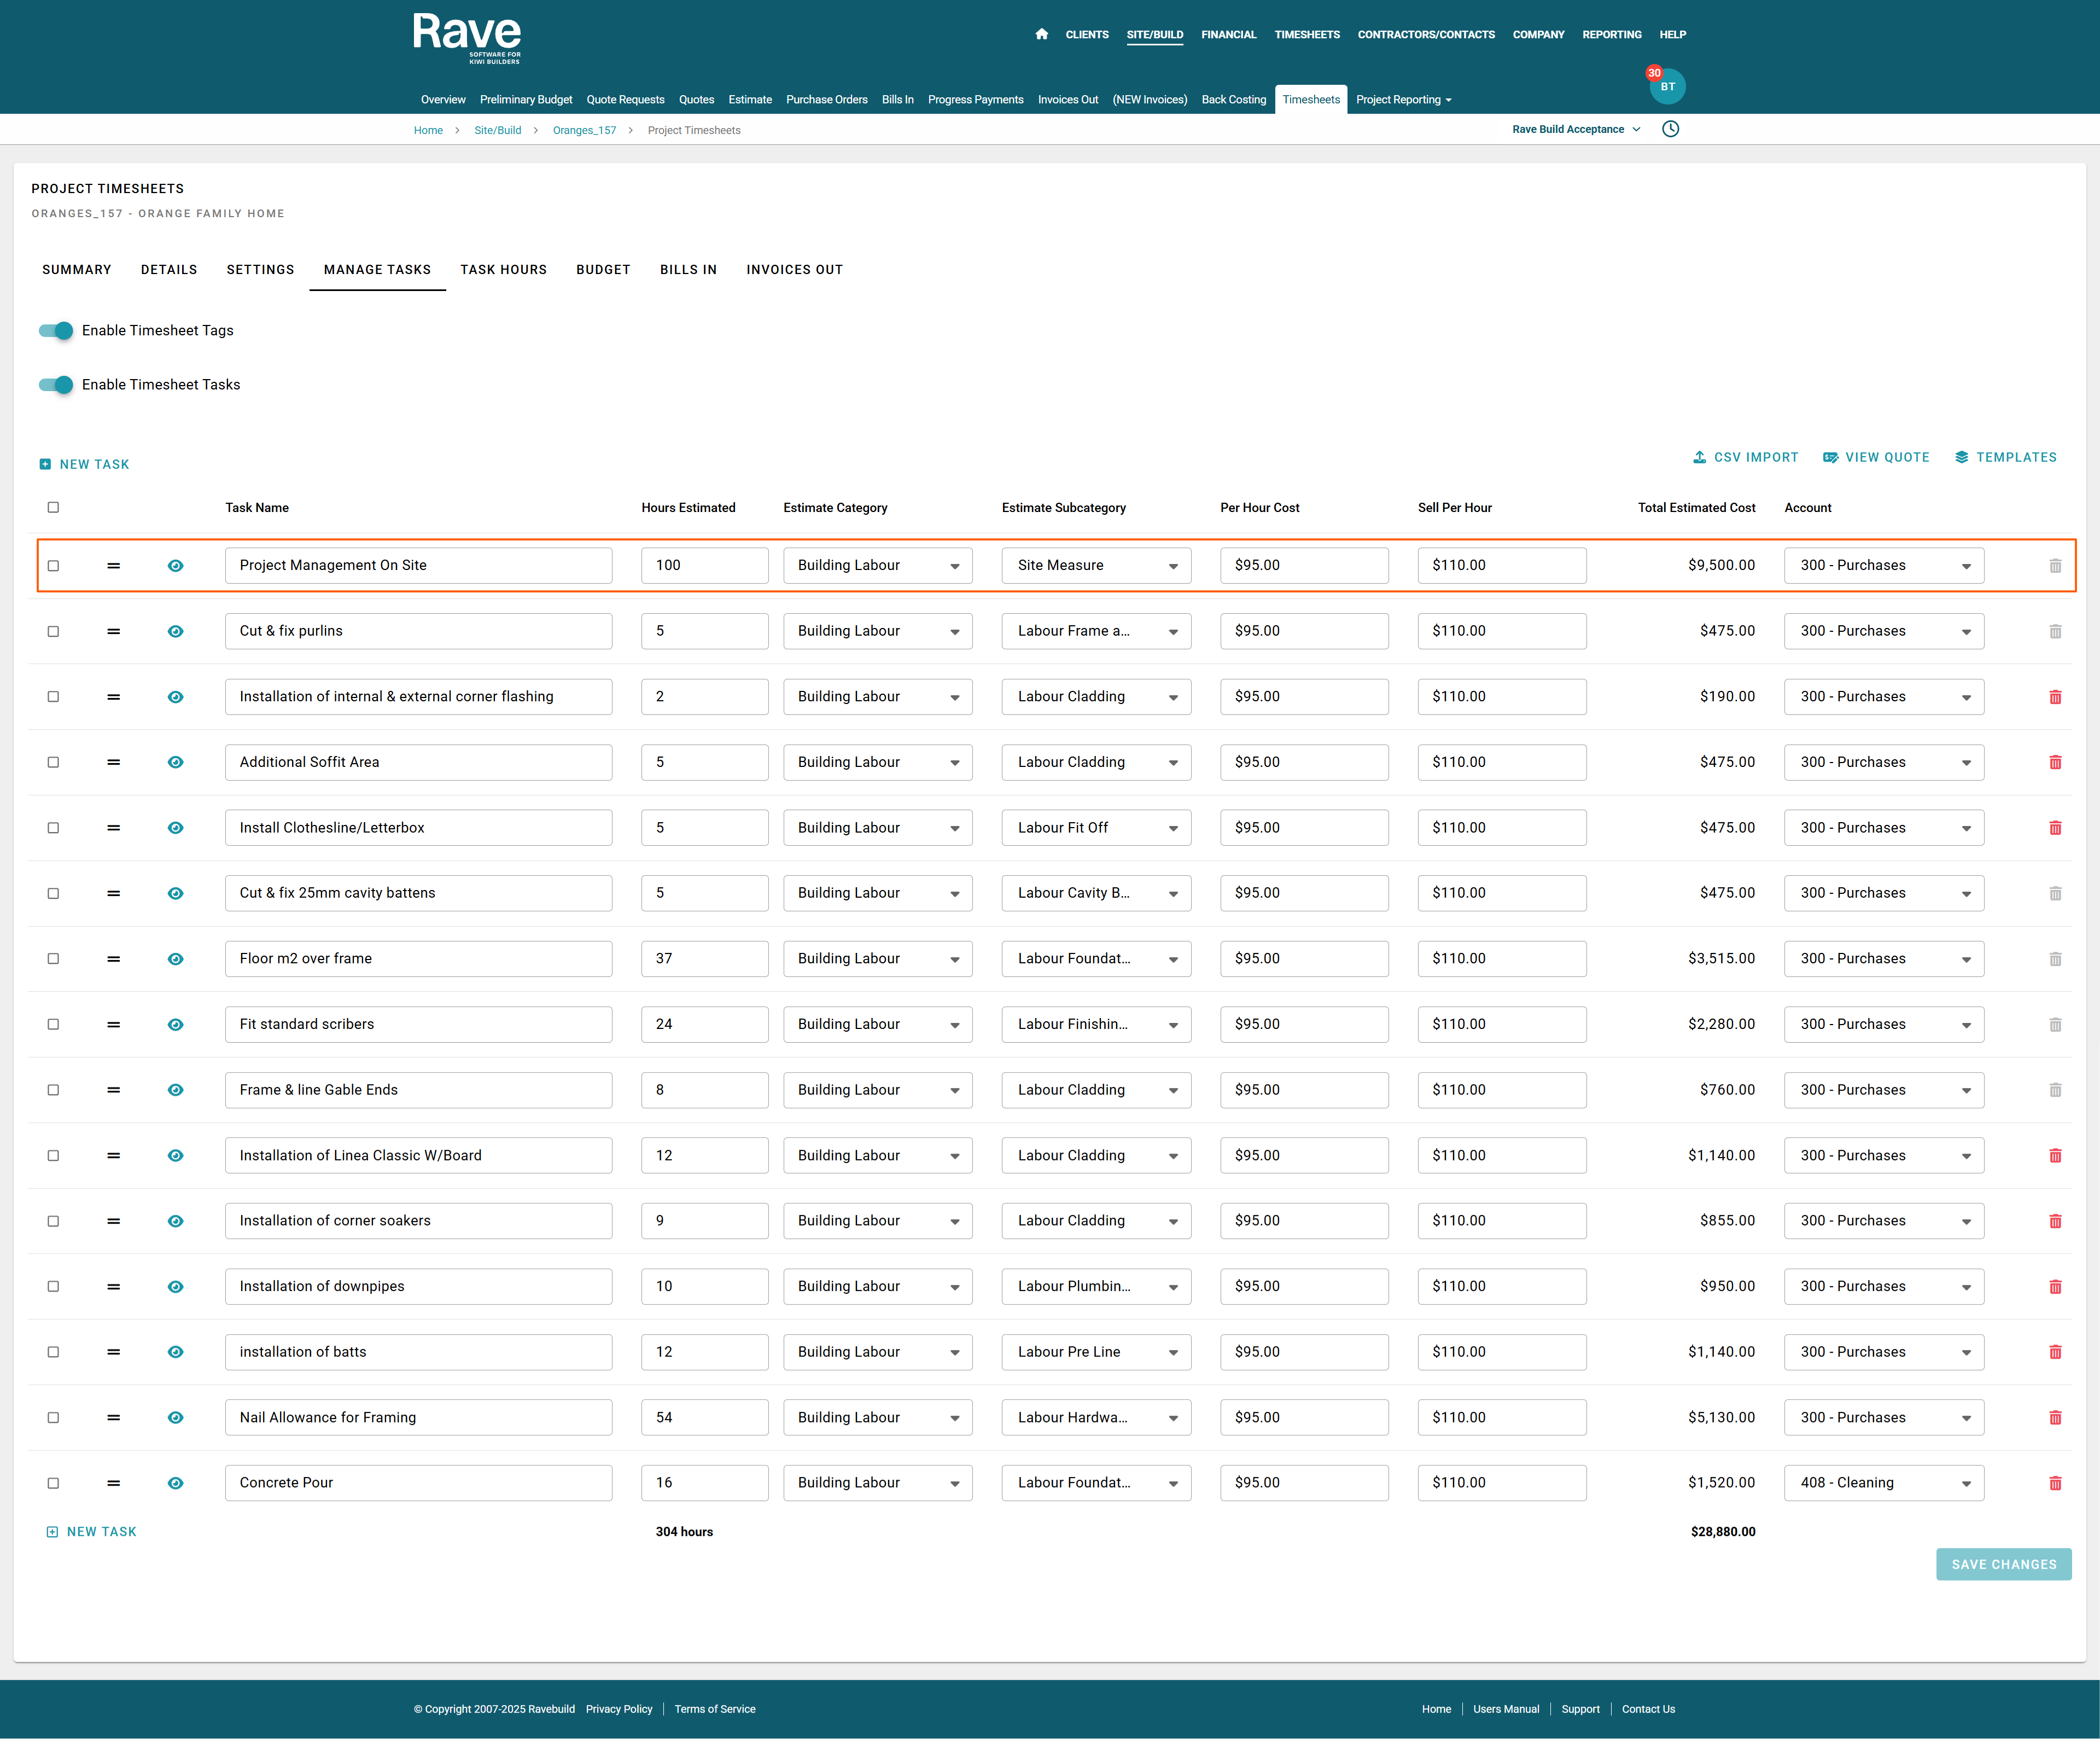This screenshot has width=2100, height=1739.
Task: Delete the Installation of corner soakers task
Action: point(2055,1221)
